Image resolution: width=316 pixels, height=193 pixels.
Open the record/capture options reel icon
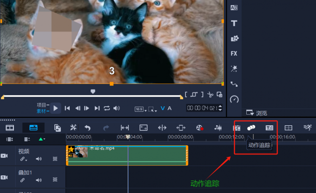point(199,128)
